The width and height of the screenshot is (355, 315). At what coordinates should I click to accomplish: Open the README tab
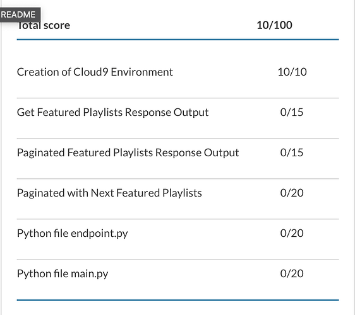[20, 14]
